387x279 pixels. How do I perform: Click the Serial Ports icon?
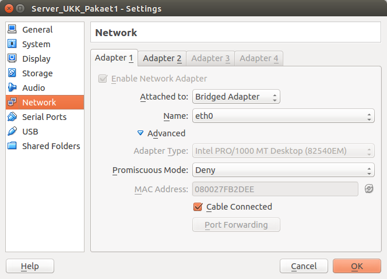(x=12, y=117)
